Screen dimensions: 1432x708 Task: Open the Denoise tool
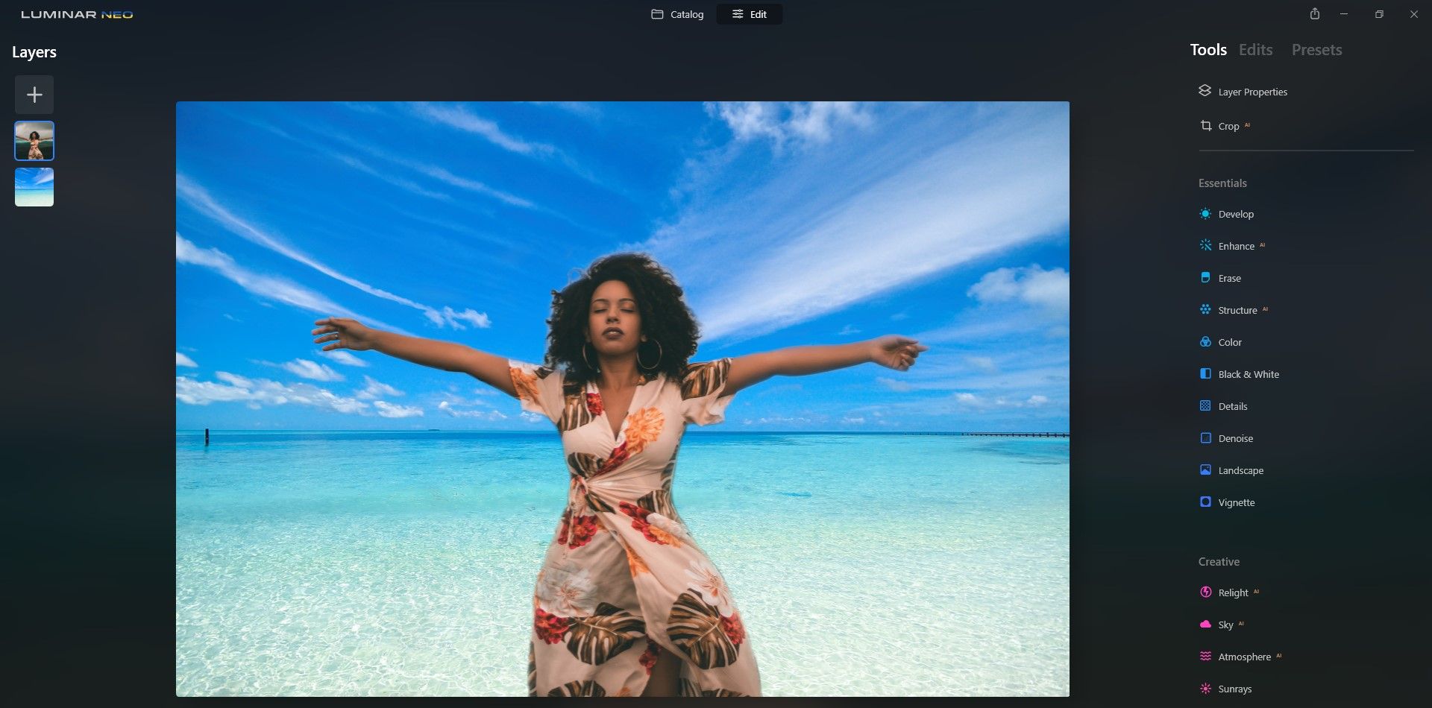point(1226,438)
